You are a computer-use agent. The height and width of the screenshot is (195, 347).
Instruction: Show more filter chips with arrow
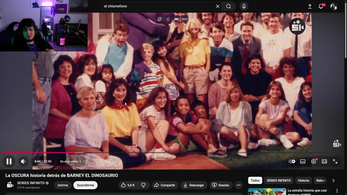[x=333, y=180]
